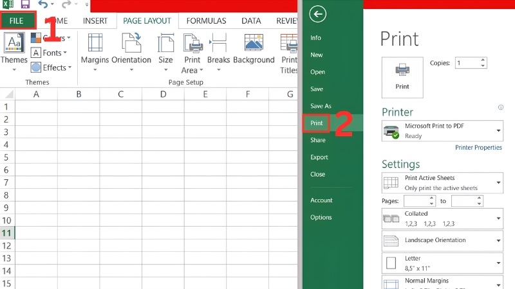Click the Redo arrow icon

pos(66,4)
